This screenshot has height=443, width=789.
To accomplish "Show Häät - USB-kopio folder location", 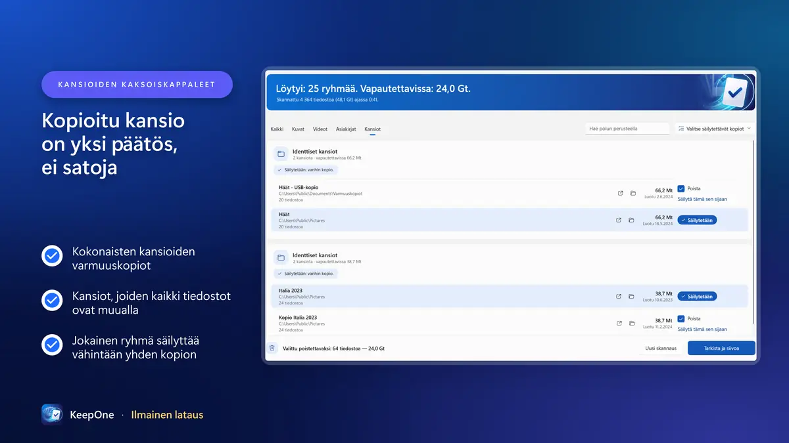I will click(633, 193).
